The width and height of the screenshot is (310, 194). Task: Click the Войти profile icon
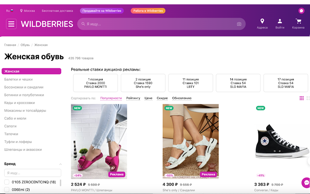[x=280, y=21]
